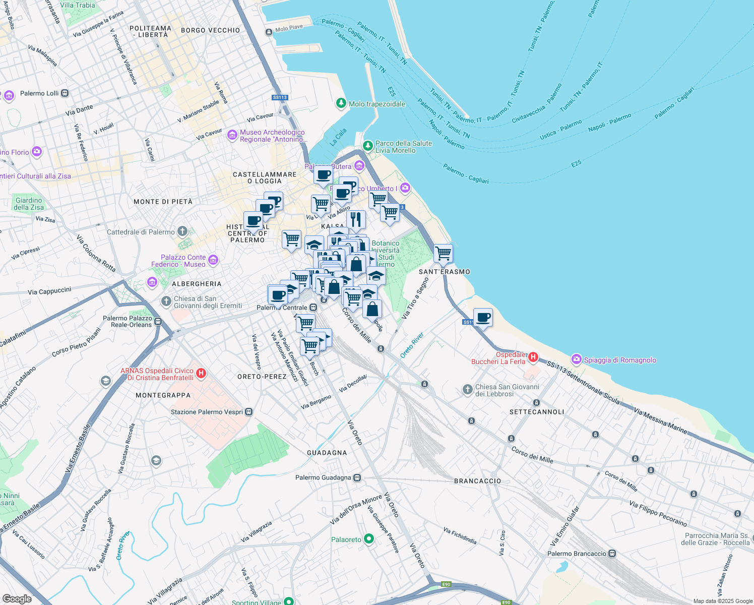Click the Molo trapezoidale park icon

coord(341,104)
